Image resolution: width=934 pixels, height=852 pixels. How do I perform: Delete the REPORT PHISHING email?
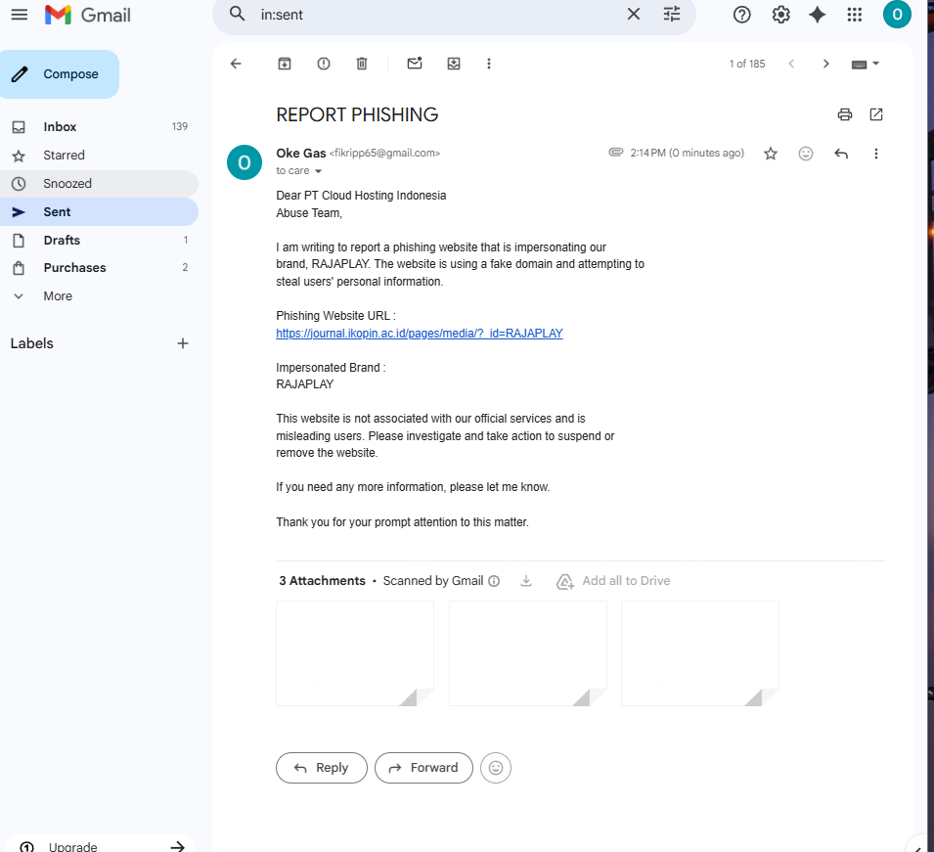point(362,64)
